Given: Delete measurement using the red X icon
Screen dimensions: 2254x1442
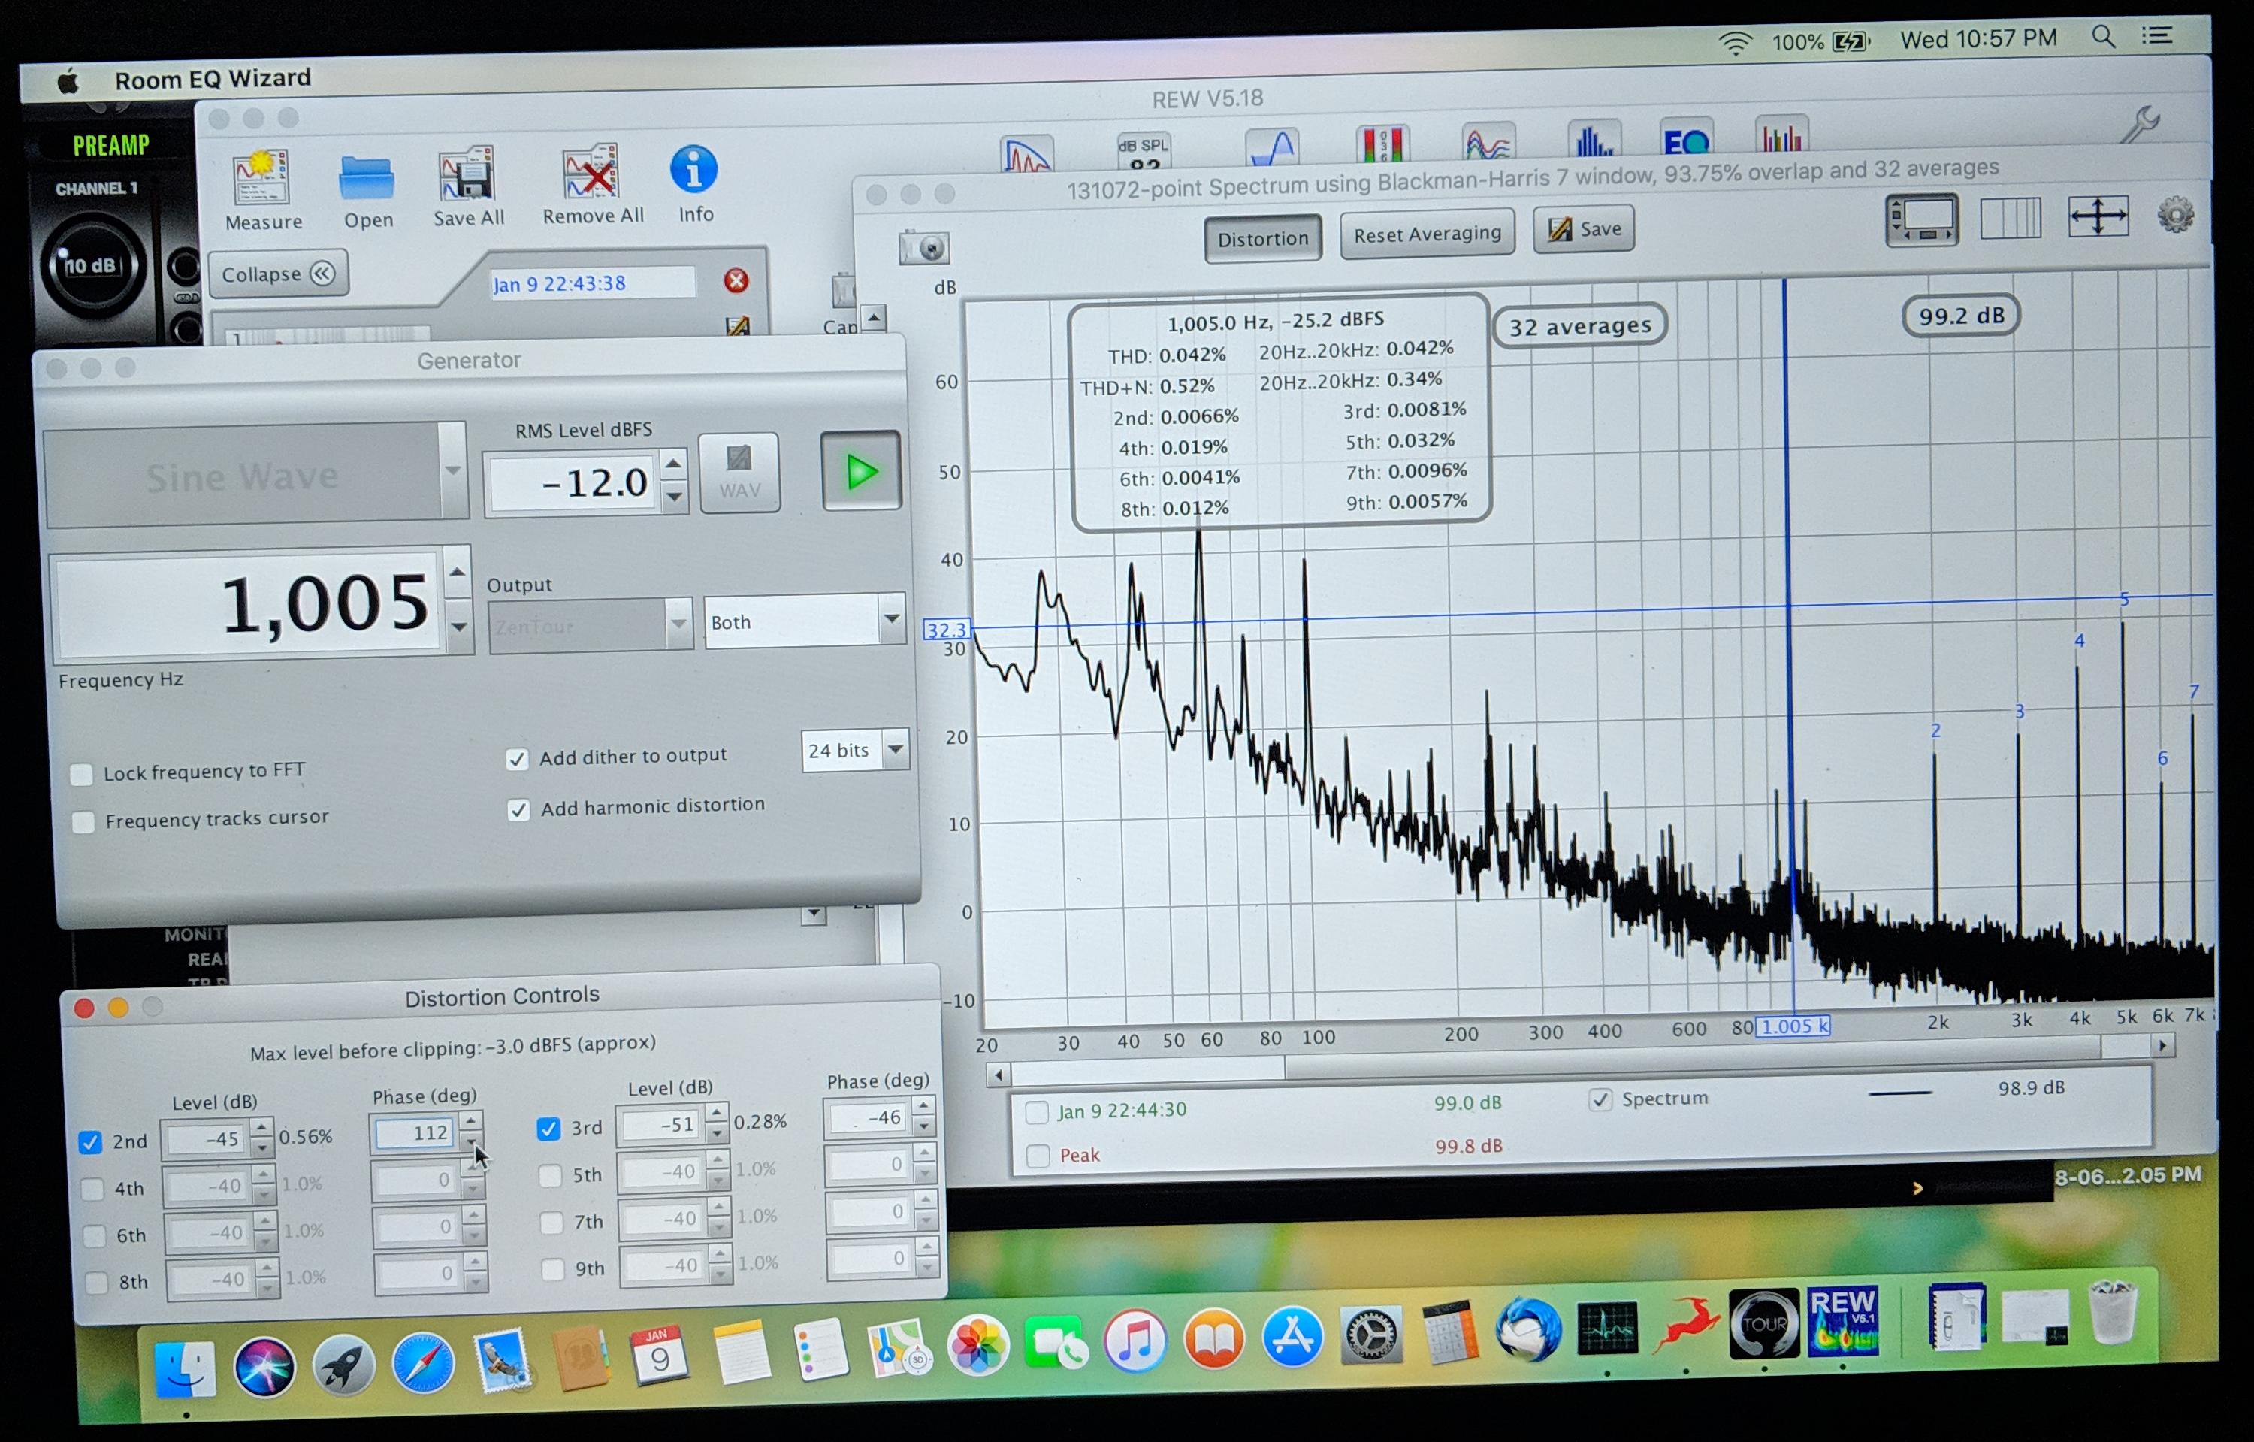Looking at the screenshot, I should pos(736,280).
